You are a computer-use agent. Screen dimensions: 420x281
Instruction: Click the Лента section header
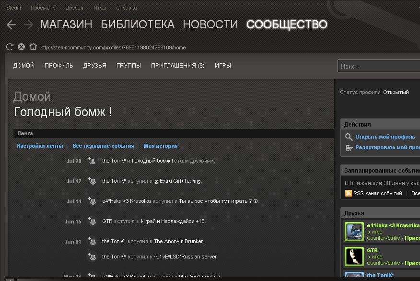(x=174, y=133)
